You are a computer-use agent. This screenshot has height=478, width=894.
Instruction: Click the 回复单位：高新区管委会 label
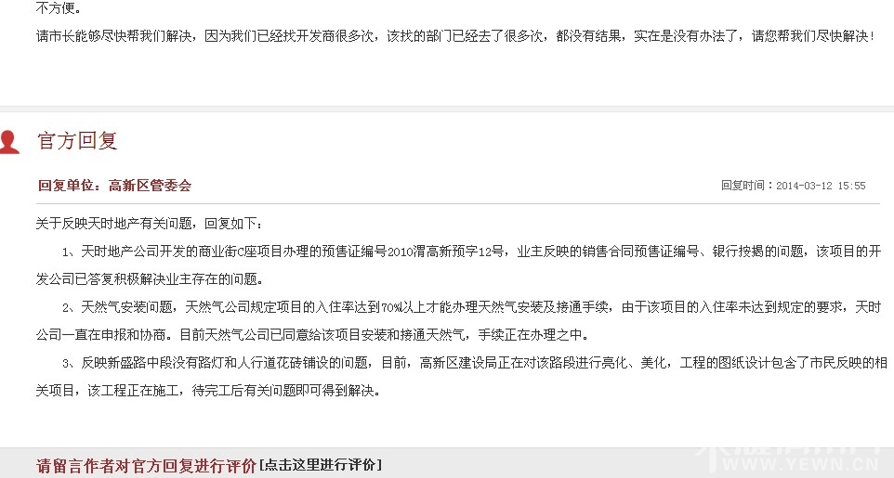(x=114, y=186)
